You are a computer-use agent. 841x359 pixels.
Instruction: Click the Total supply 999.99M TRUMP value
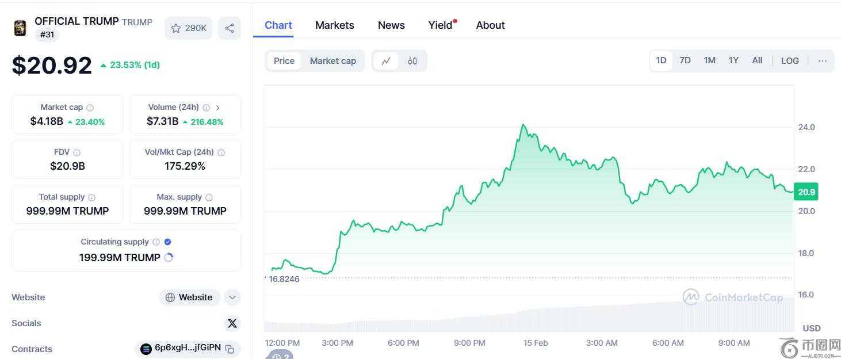click(x=67, y=211)
